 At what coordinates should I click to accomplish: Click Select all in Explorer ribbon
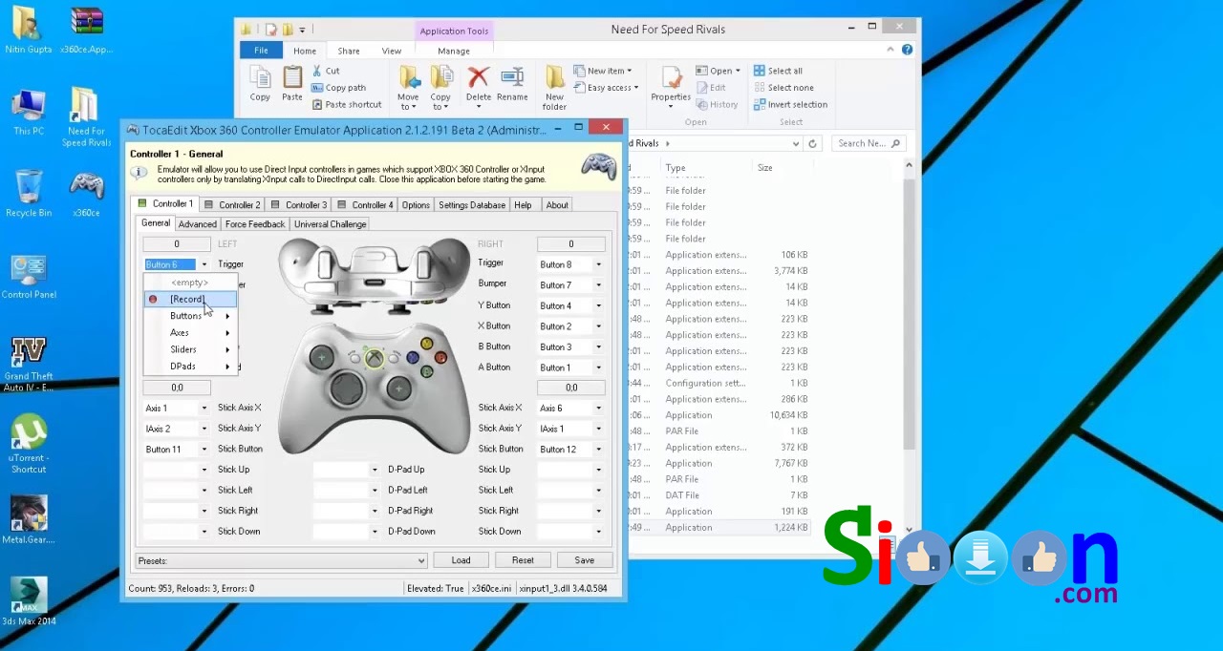point(778,71)
